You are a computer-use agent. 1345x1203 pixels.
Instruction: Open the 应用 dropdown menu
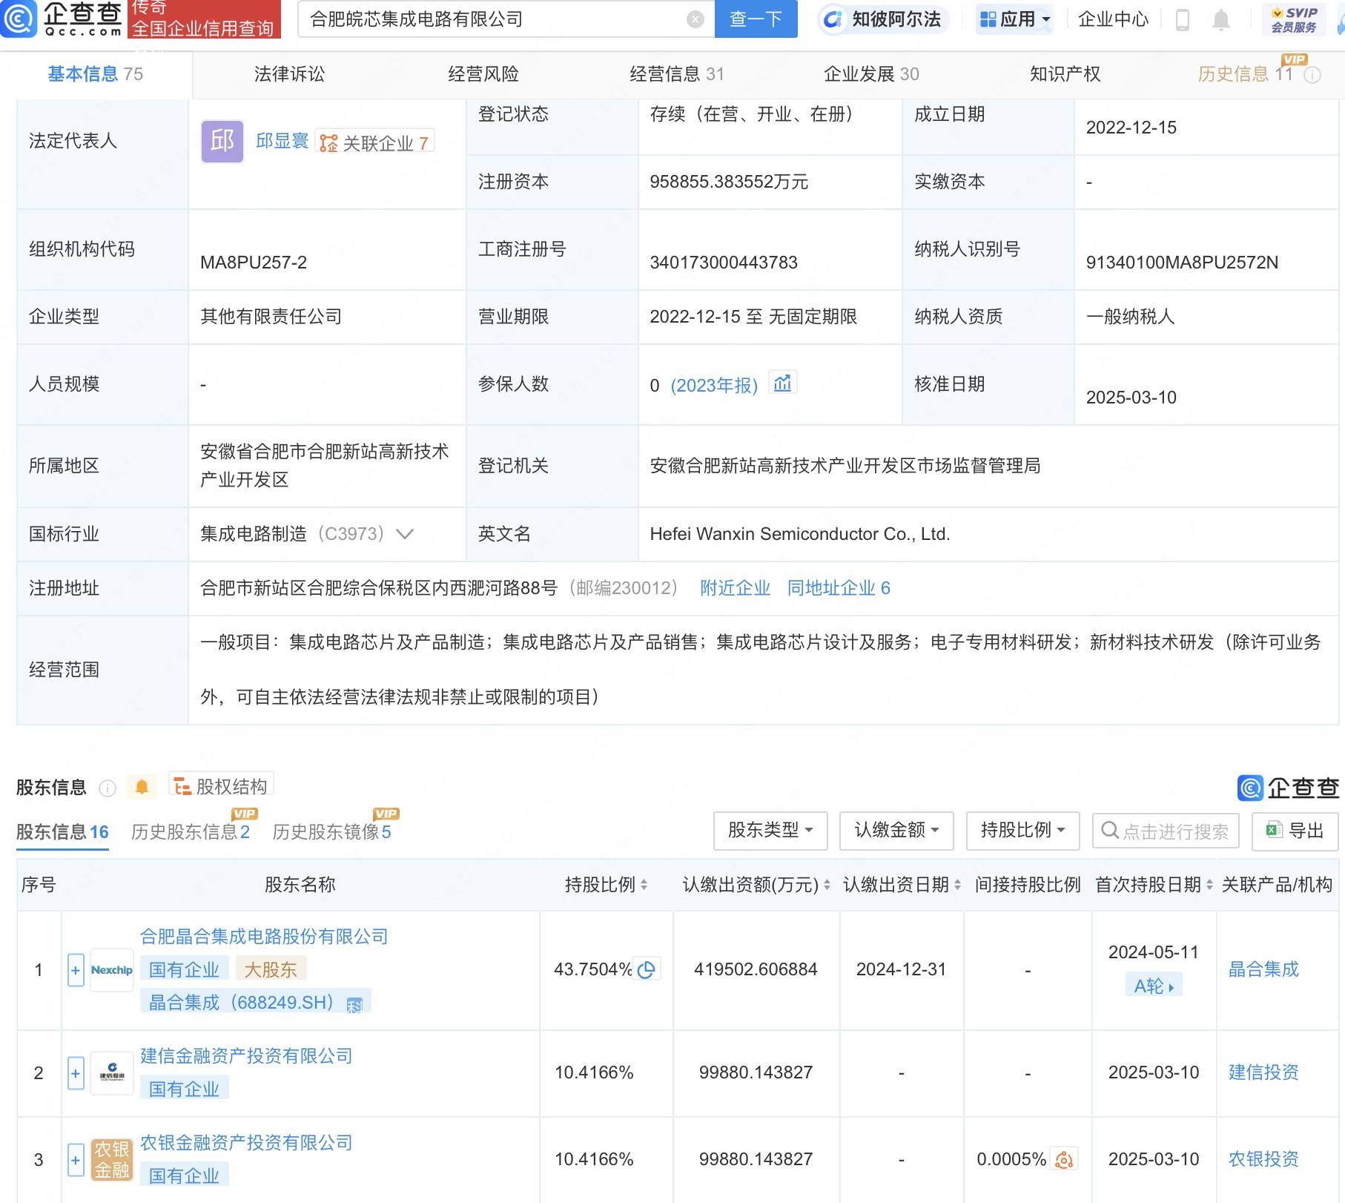(1014, 19)
